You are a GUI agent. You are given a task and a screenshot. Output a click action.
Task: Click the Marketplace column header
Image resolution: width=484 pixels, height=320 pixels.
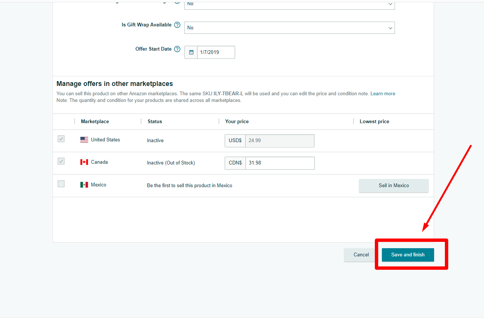[x=95, y=122]
